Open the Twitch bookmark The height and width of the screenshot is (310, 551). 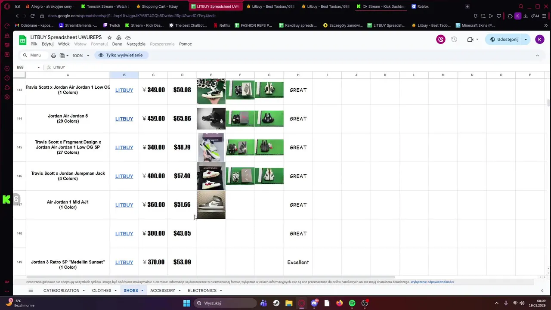(111, 25)
